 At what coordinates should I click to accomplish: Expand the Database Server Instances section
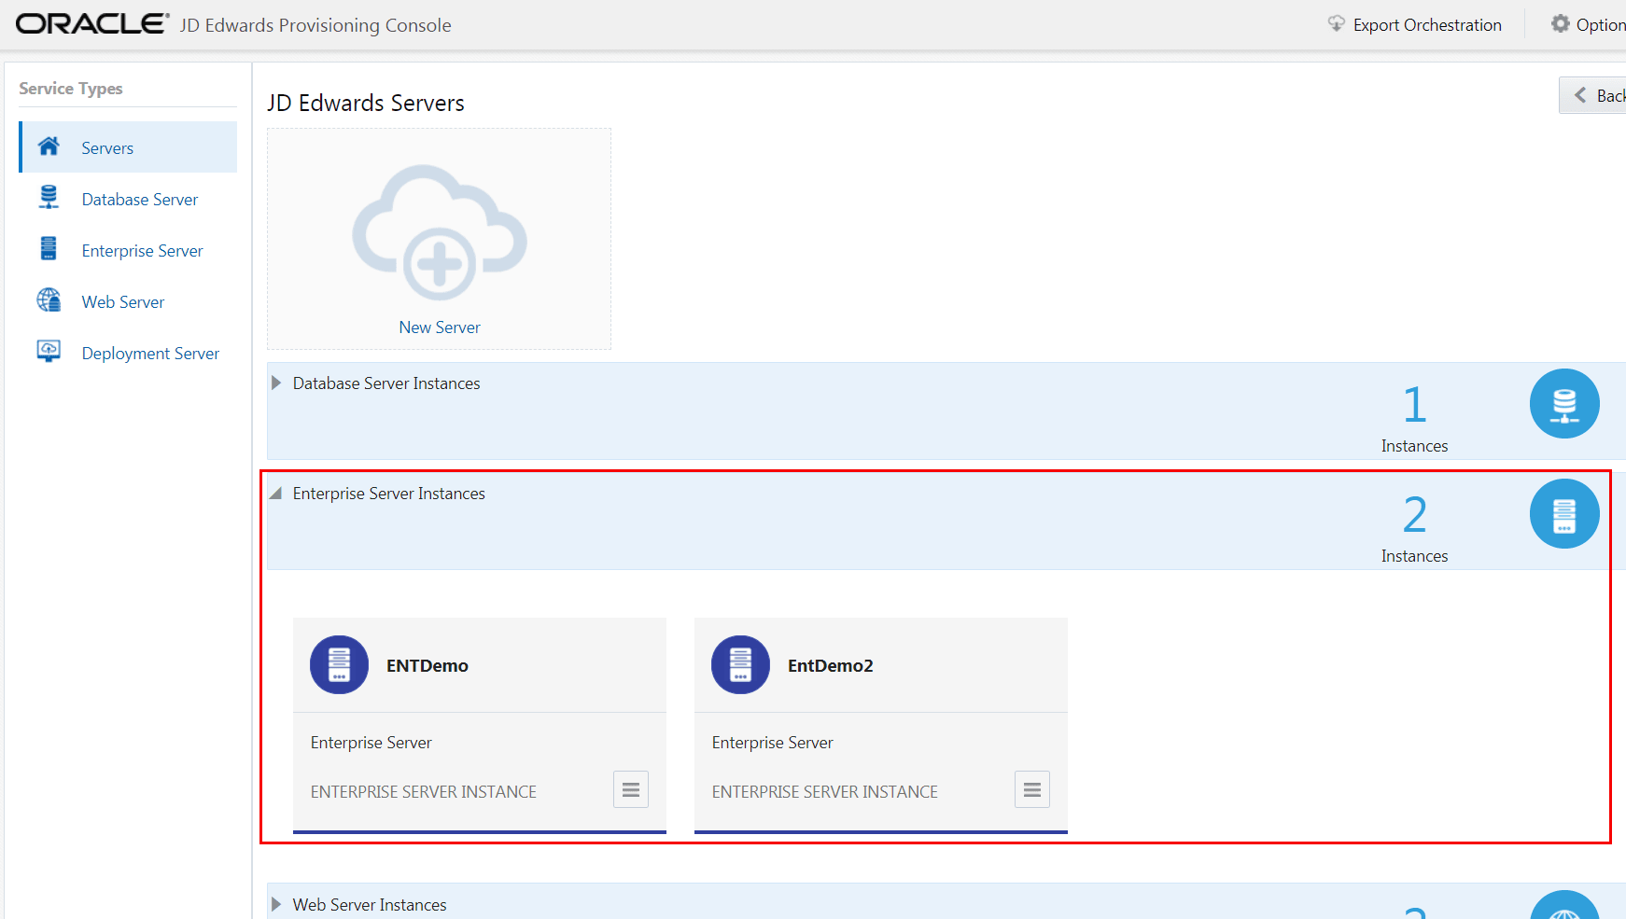275,383
